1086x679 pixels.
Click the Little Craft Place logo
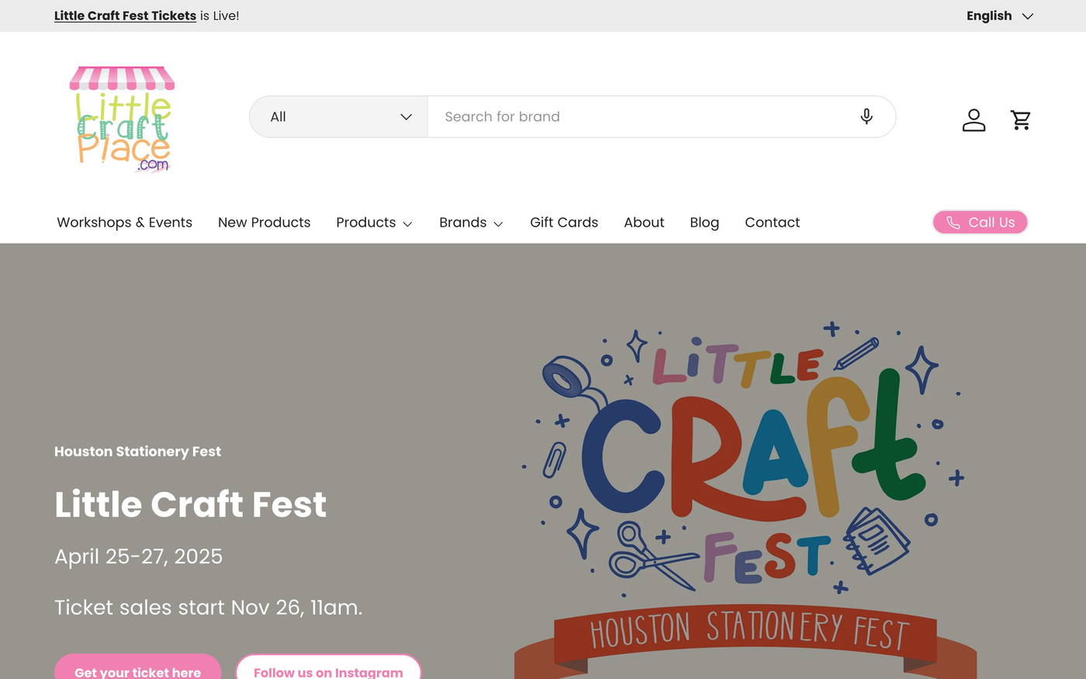point(122,118)
